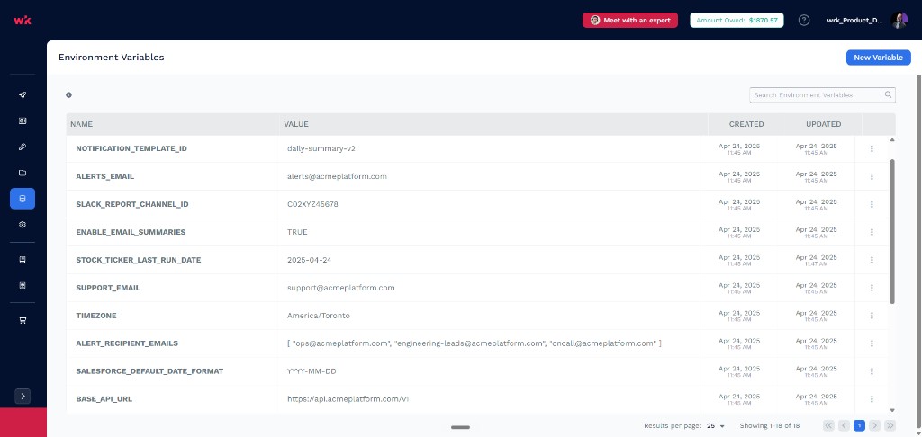Open options menu for STOCK_TICKER_LAST_RUN_DATE row

[x=872, y=260]
